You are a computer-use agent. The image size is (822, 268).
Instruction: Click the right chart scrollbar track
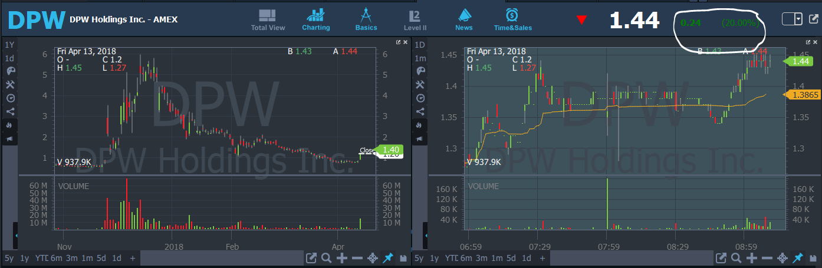(x=632, y=258)
